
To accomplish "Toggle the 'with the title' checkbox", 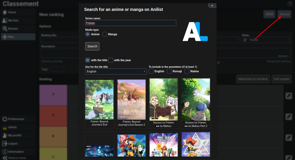I will [88, 60].
